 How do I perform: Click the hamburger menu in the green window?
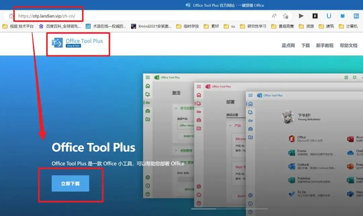(x=148, y=77)
